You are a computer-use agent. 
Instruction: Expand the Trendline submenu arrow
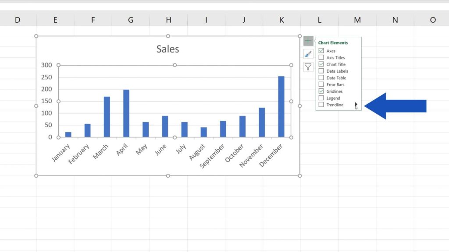click(x=356, y=105)
